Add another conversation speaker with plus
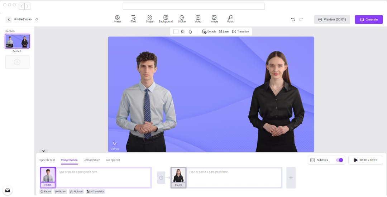 291,178
